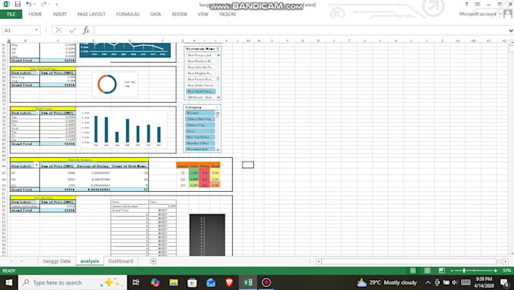Open the FORMULAS ribbon tab
Image resolution: width=514 pixels, height=290 pixels.
128,14
